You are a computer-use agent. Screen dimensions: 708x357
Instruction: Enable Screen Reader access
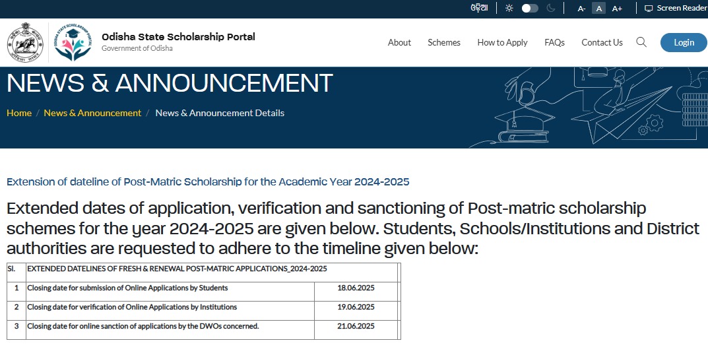pos(676,9)
